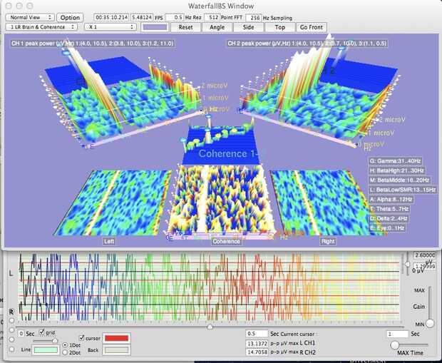Click the elapsed time field 00:35:10.214
The image size is (442, 363).
pyautogui.click(x=111, y=17)
